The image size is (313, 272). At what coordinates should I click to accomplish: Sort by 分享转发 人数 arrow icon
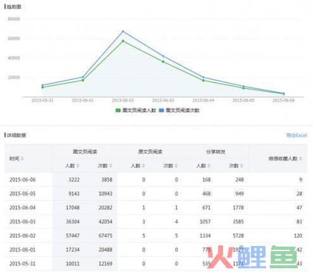(x=209, y=165)
